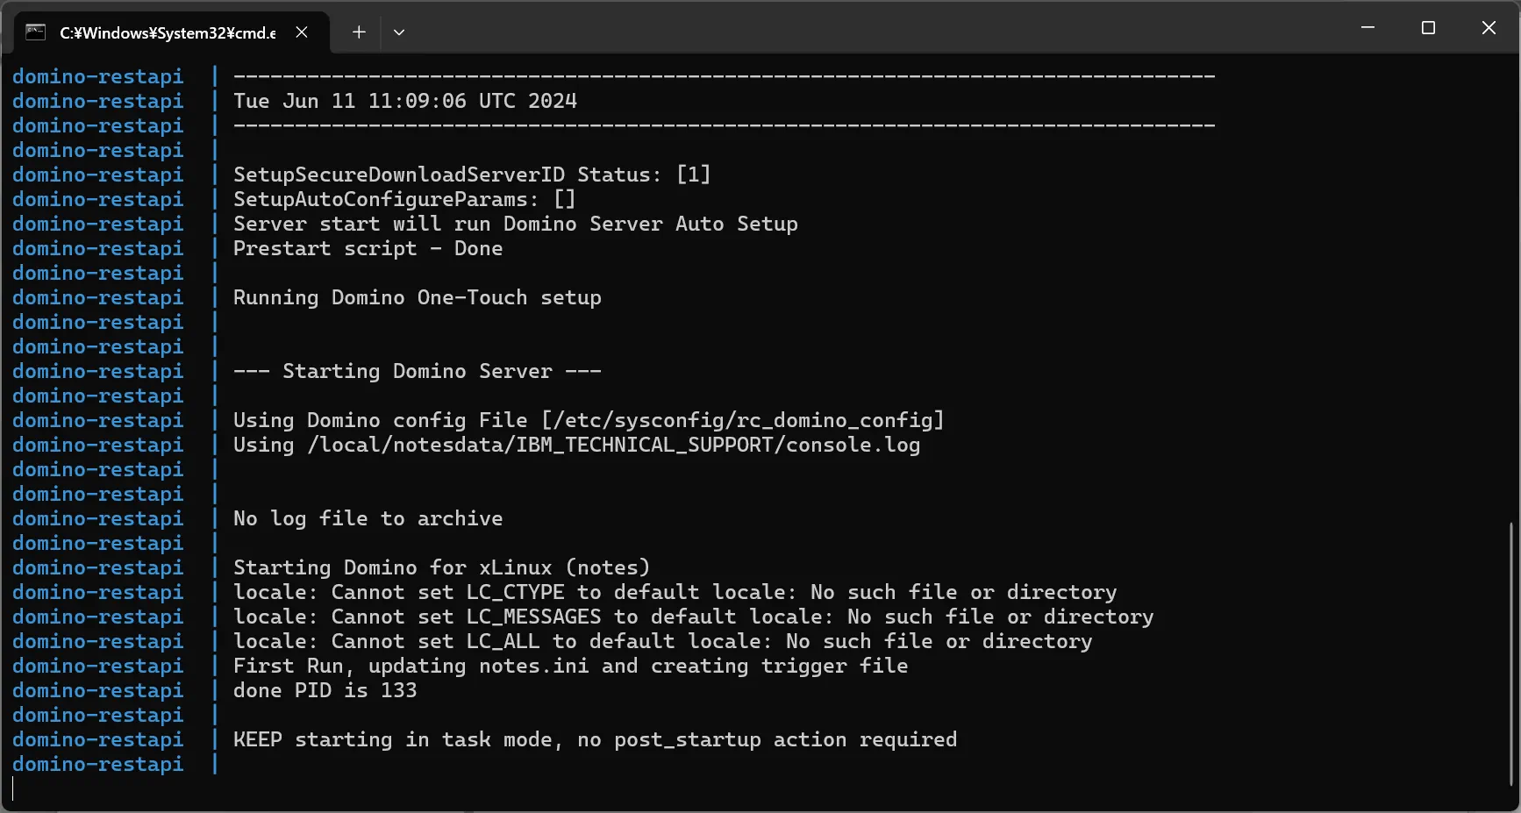Click the rc_domino_config file path
Image resolution: width=1521 pixels, height=813 pixels.
pyautogui.click(x=743, y=420)
